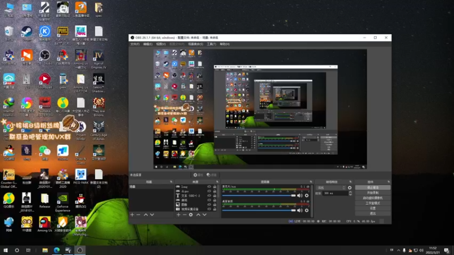Toggle lock on 视频采集设备 source
Viewport: 454px width, 255px height.
[x=215, y=209]
